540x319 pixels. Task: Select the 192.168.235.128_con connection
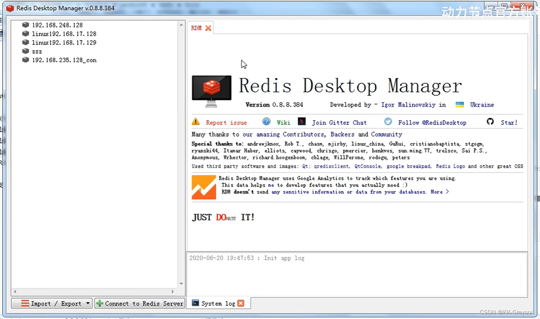point(64,60)
